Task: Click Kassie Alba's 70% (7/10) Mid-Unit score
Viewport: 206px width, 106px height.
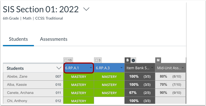Action: (170, 85)
